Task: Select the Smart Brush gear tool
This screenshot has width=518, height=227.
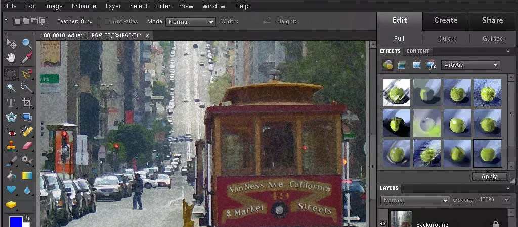Action: [x=27, y=161]
